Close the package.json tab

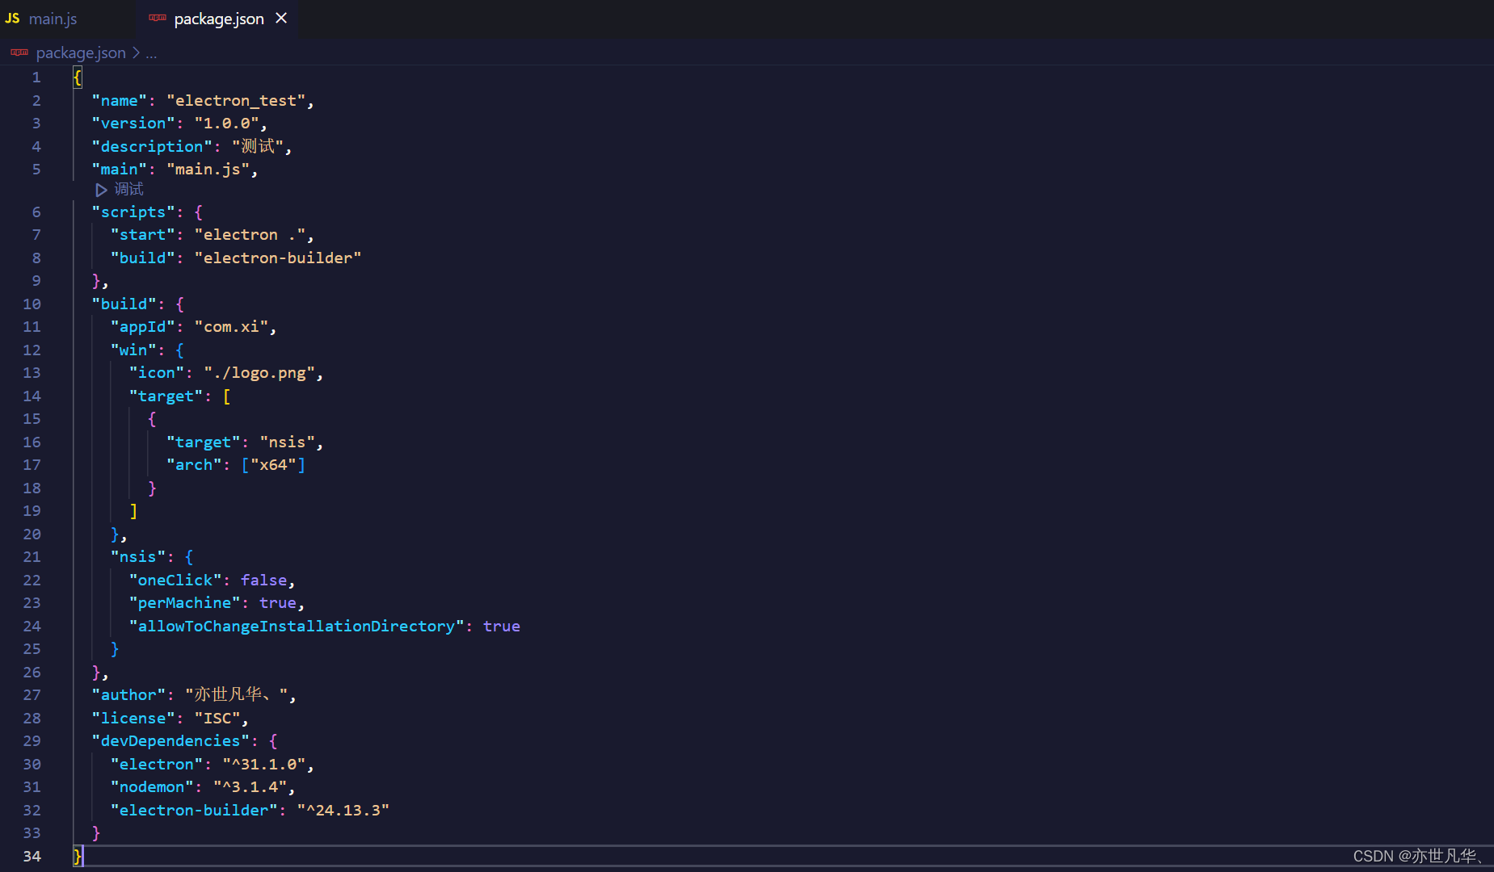pyautogui.click(x=281, y=18)
